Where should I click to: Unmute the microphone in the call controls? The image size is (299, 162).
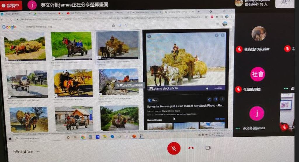point(174,148)
